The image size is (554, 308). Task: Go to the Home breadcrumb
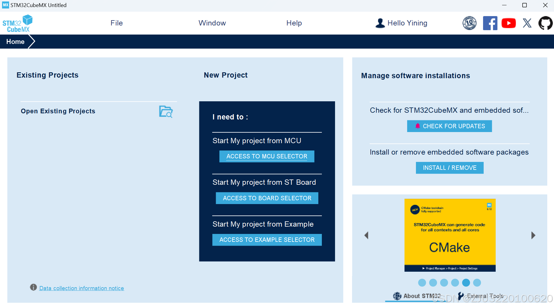point(15,42)
